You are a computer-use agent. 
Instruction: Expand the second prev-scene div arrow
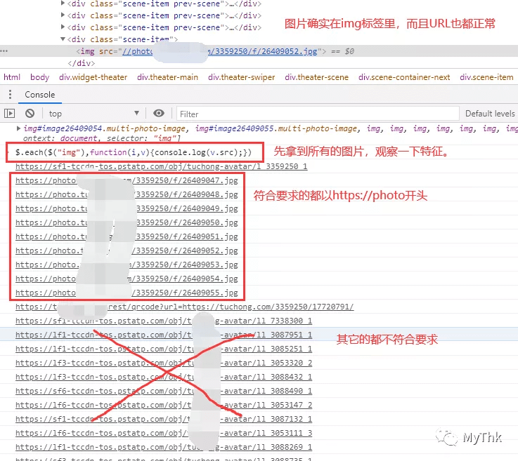[63, 15]
